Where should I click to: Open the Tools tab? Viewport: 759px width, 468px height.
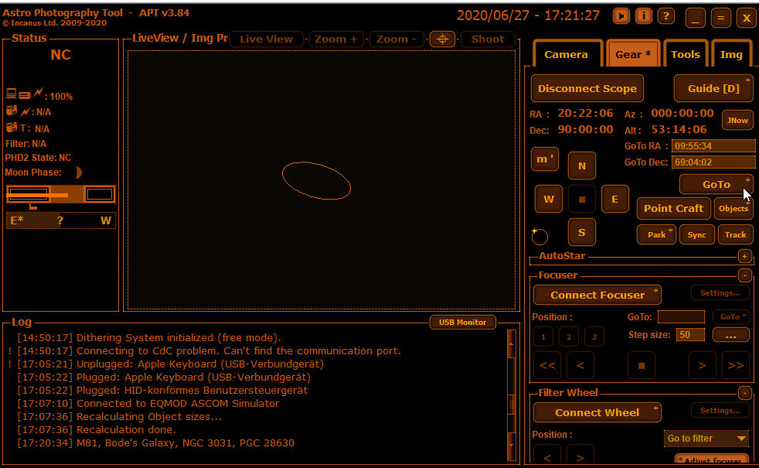(x=685, y=54)
